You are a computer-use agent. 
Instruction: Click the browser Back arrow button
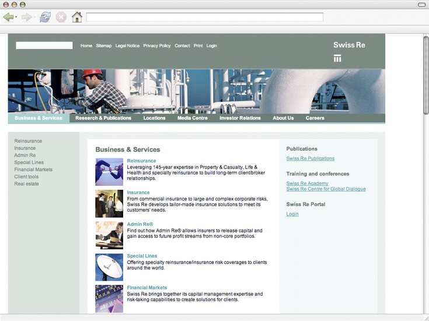tap(8, 17)
